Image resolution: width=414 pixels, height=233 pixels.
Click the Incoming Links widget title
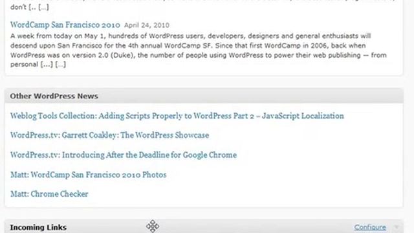(x=38, y=227)
